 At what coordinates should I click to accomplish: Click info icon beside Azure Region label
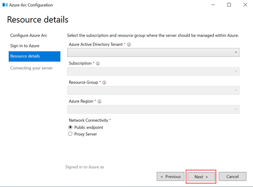click(x=100, y=102)
